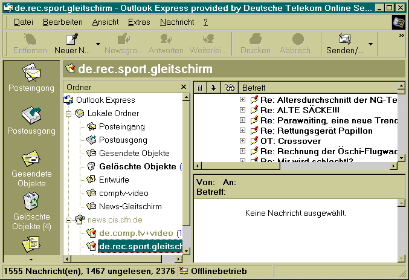
Task: Click message list vertical scroll-down arrow
Action: pos(402,158)
